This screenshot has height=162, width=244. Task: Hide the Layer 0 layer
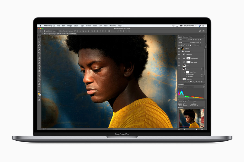179,49
